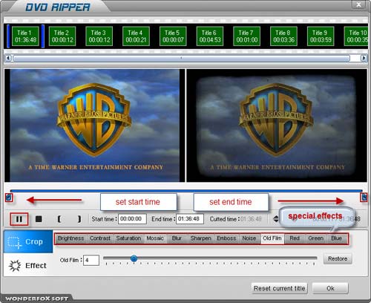Switch to the Emboss effect tab
Screen dimensions: 371x303
click(x=226, y=238)
